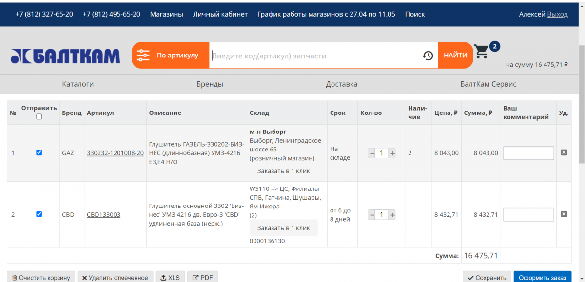The height and width of the screenshot is (282, 585).
Task: Select the total sum value 16 475,71
Action: point(481,255)
